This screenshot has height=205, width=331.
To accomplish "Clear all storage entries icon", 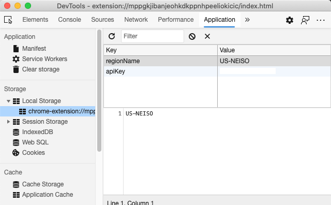I will (x=192, y=36).
